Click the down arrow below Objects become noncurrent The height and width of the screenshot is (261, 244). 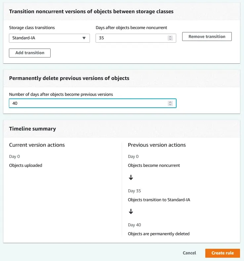tap(131, 177)
